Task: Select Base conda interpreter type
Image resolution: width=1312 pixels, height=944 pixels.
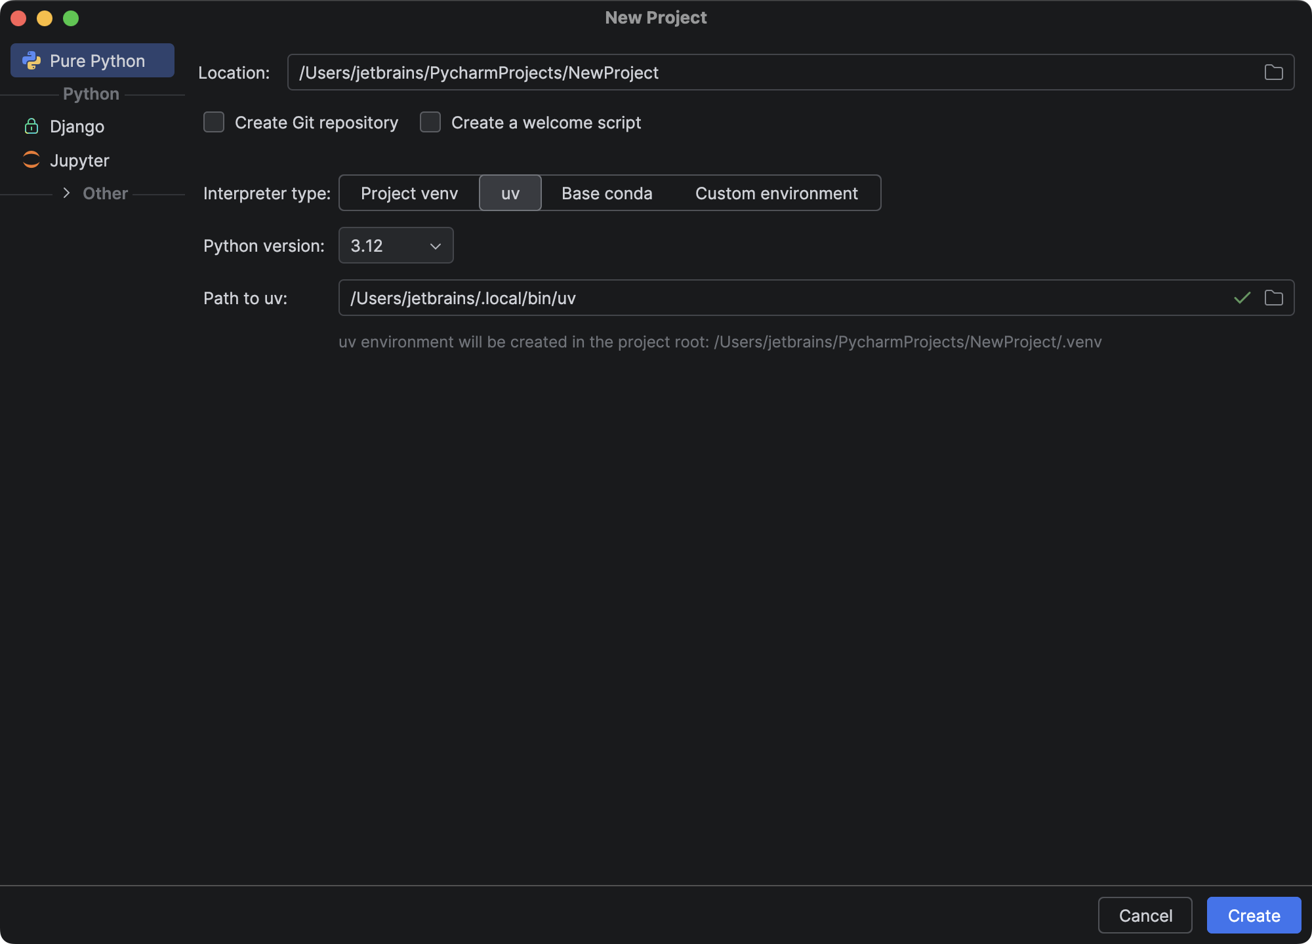Action: (x=606, y=193)
